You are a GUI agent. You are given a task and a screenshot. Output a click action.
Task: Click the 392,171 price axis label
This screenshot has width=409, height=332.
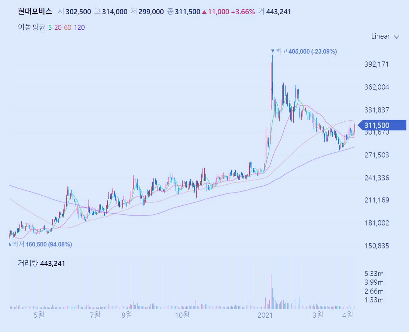(x=377, y=64)
